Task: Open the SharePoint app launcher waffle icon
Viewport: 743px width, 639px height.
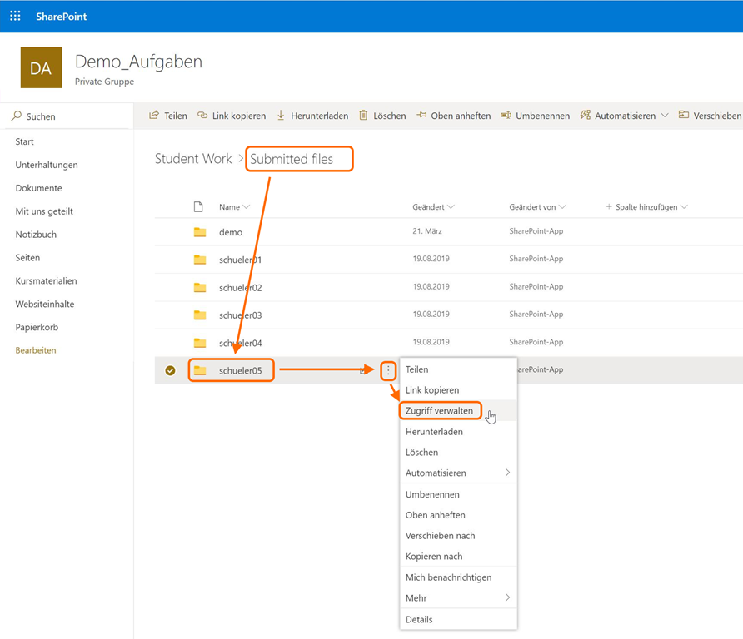Action: point(15,16)
